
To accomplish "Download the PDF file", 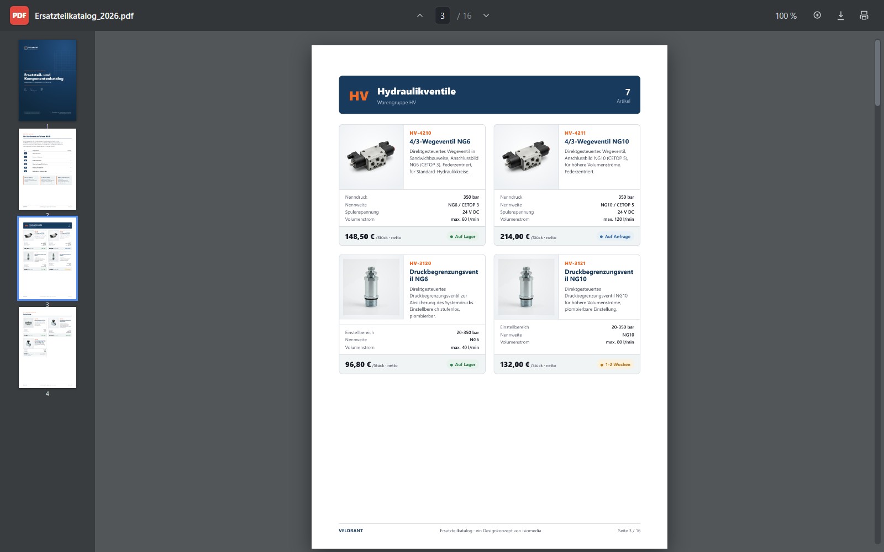I will [x=841, y=15].
